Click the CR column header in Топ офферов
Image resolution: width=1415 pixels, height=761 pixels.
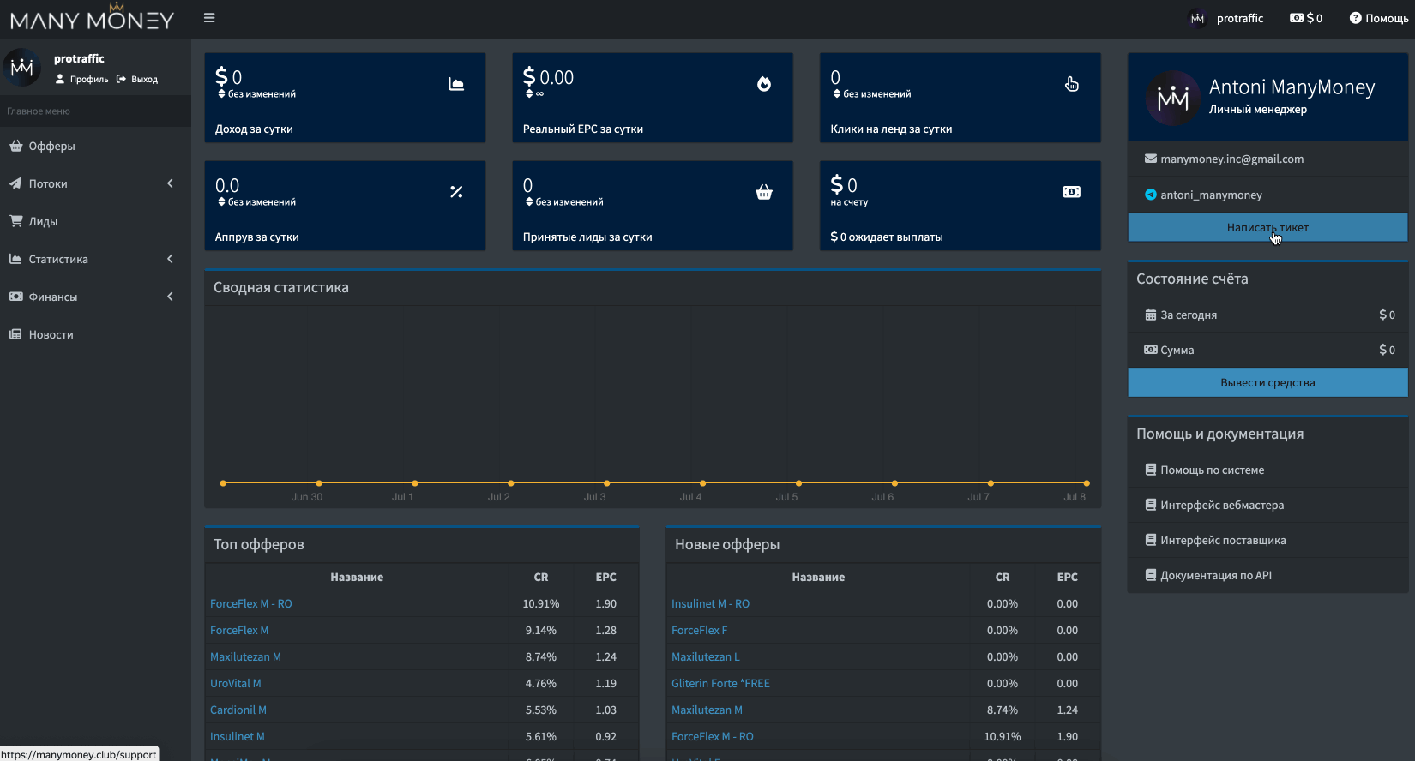541,577
